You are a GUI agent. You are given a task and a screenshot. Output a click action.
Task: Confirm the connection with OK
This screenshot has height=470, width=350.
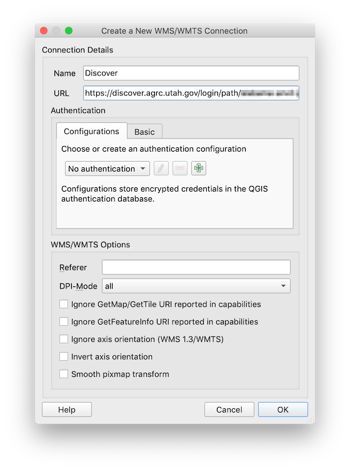pos(283,409)
